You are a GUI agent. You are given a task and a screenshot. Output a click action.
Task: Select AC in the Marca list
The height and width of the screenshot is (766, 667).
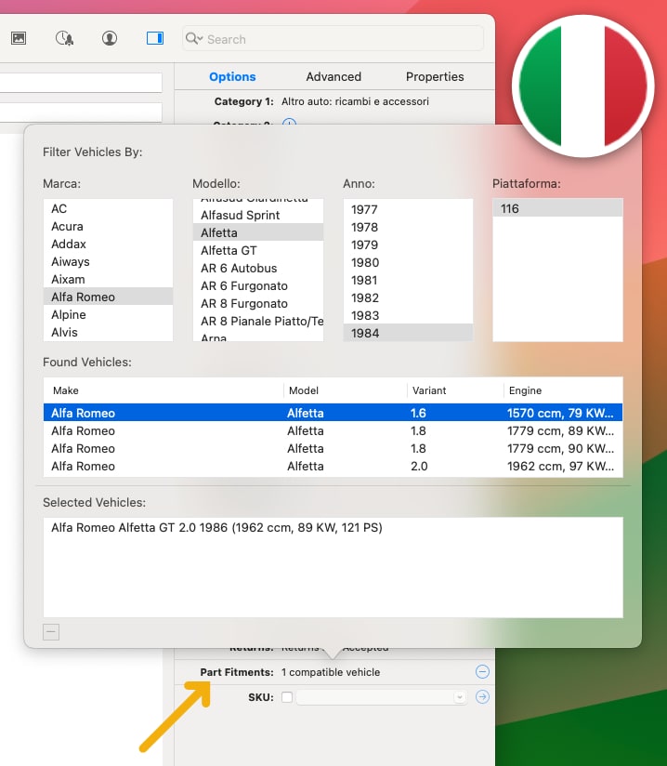click(108, 208)
